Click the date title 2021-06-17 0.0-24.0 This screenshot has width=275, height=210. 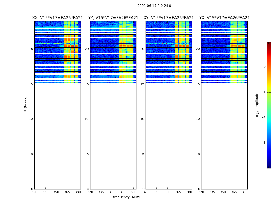(154, 6)
